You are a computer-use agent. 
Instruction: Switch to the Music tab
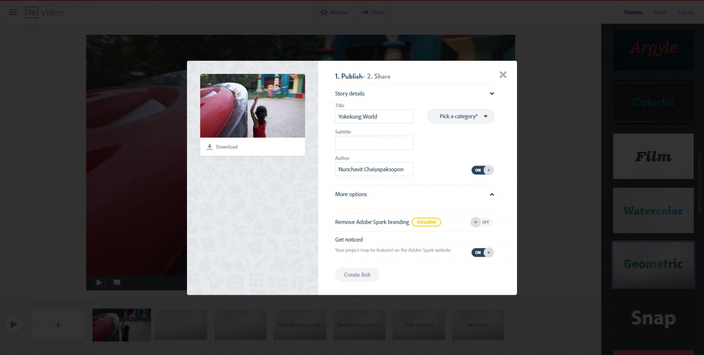pos(660,12)
